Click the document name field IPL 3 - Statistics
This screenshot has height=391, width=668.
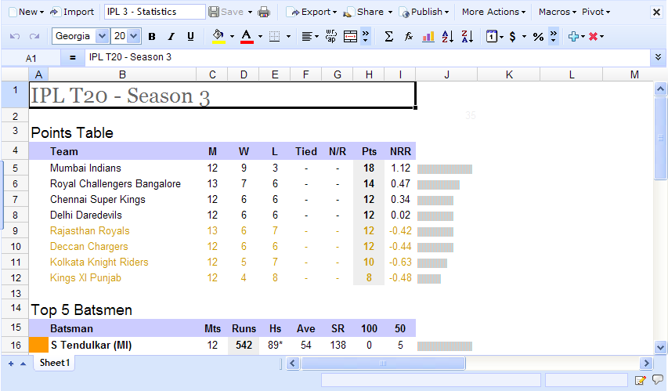click(x=154, y=12)
